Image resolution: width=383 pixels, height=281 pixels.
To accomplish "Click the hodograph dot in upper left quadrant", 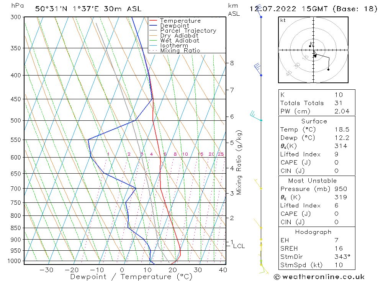I will 310,46.
